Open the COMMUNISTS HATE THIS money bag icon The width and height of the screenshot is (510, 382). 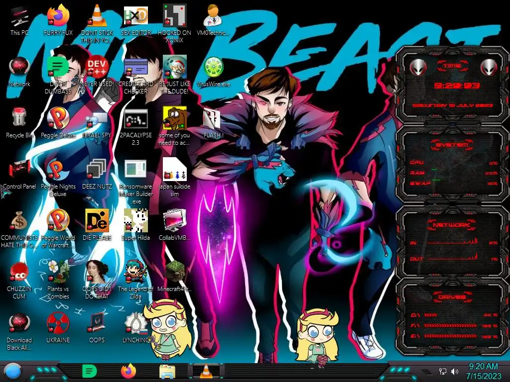[19, 229]
